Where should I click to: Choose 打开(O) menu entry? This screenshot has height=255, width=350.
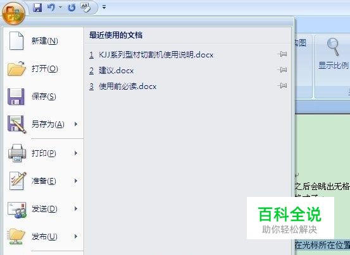[44, 69]
